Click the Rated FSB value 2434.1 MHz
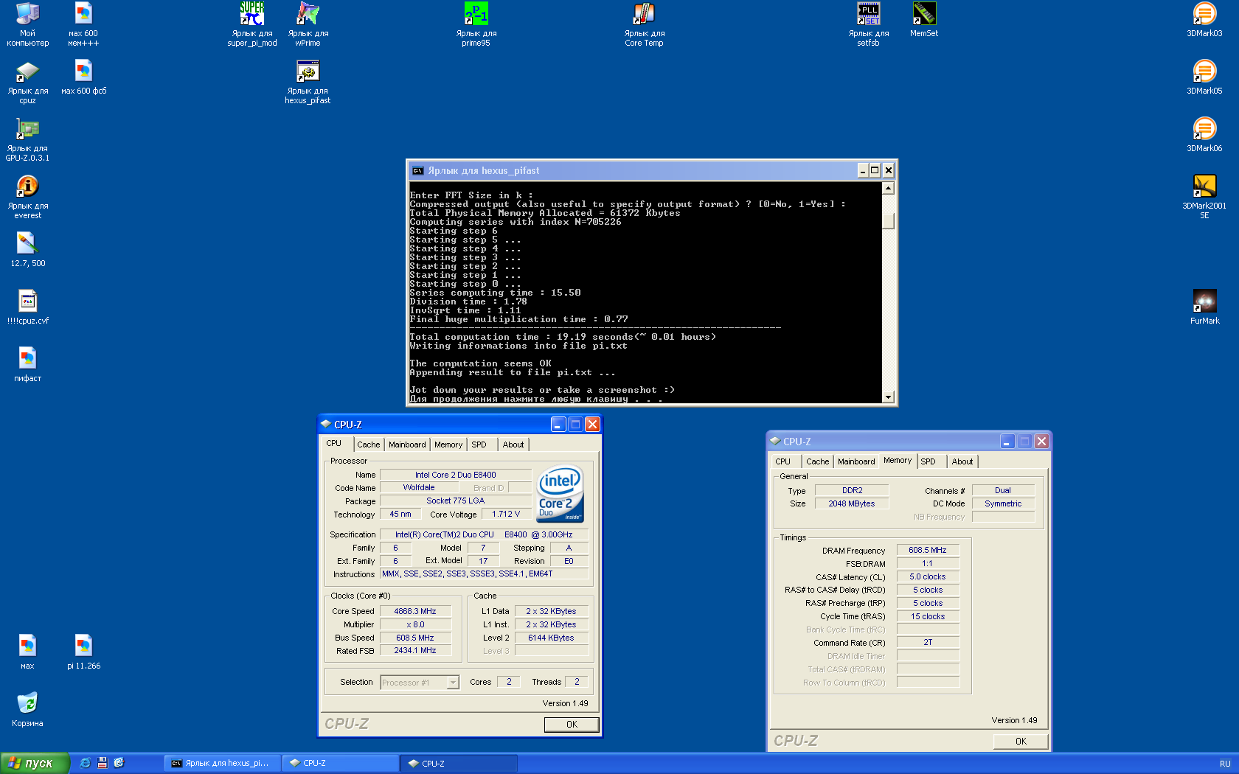 point(415,651)
